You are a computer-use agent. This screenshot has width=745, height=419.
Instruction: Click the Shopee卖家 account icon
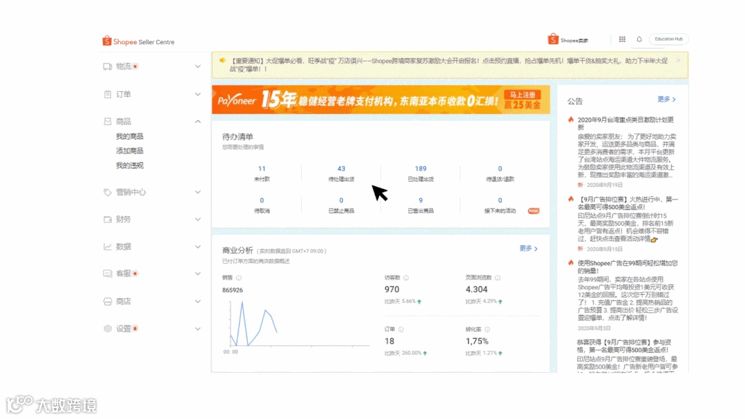pos(552,39)
